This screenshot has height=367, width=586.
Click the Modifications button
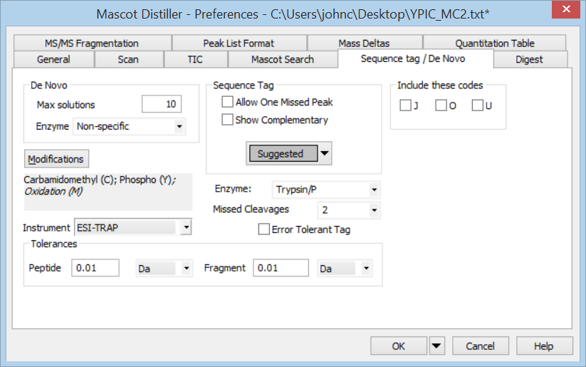(56, 159)
